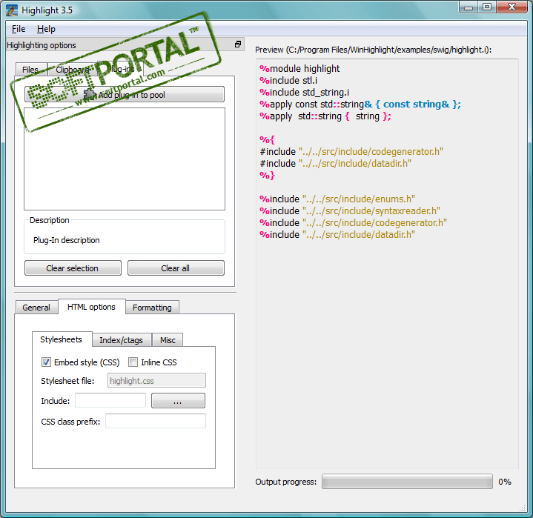Focus the CSS class prefix field
533x518 pixels.
(156, 422)
